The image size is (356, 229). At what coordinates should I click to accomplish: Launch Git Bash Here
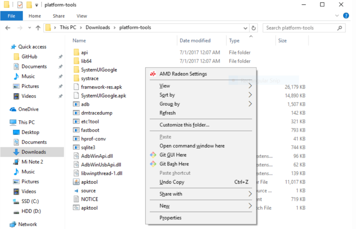point(201,164)
